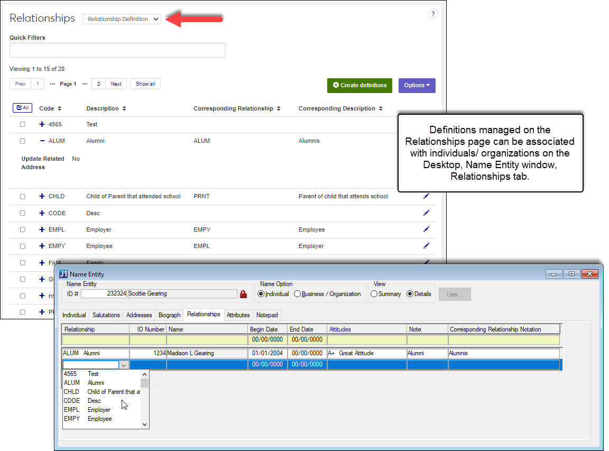The width and height of the screenshot is (609, 451).
Task: Collapse the ALUM row details
Action: coord(42,141)
